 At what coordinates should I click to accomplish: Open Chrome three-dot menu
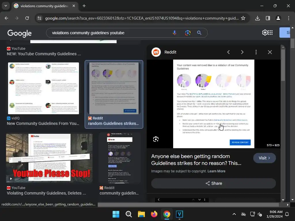[x=289, y=18]
